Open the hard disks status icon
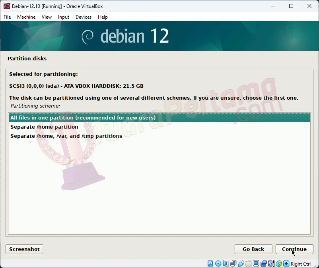 (x=210, y=264)
